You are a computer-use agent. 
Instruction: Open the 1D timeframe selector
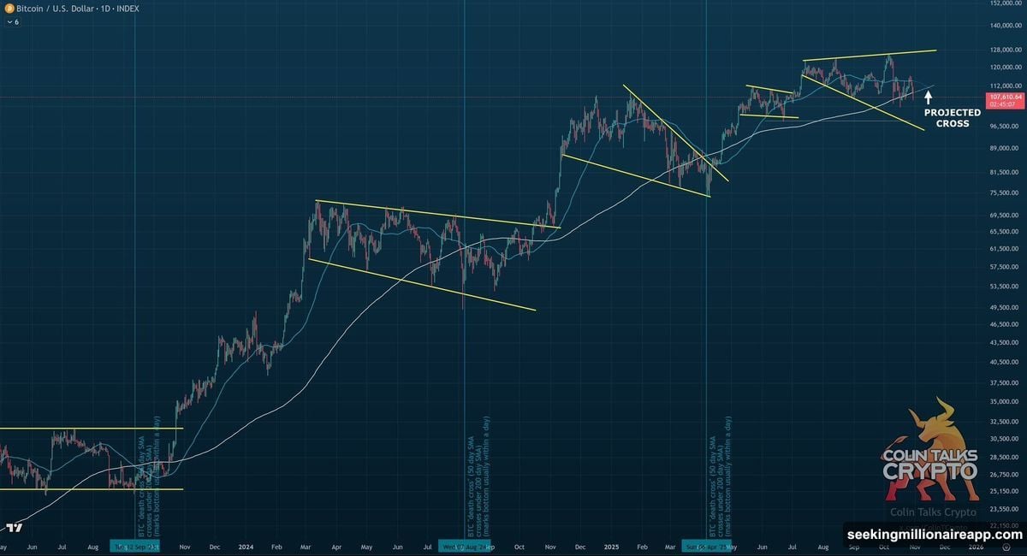(x=104, y=9)
